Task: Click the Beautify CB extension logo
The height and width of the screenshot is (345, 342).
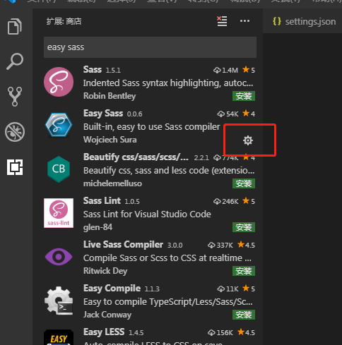Action: pyautogui.click(x=59, y=169)
